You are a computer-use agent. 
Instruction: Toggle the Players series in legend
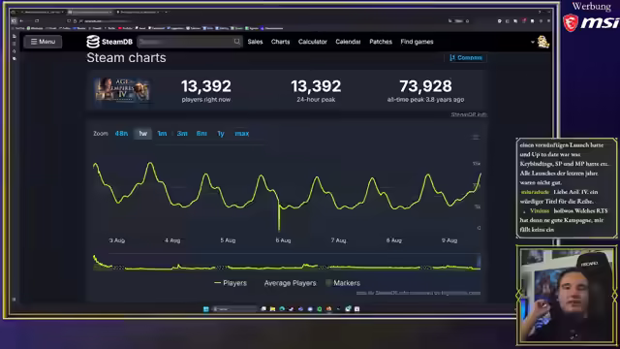[231, 283]
